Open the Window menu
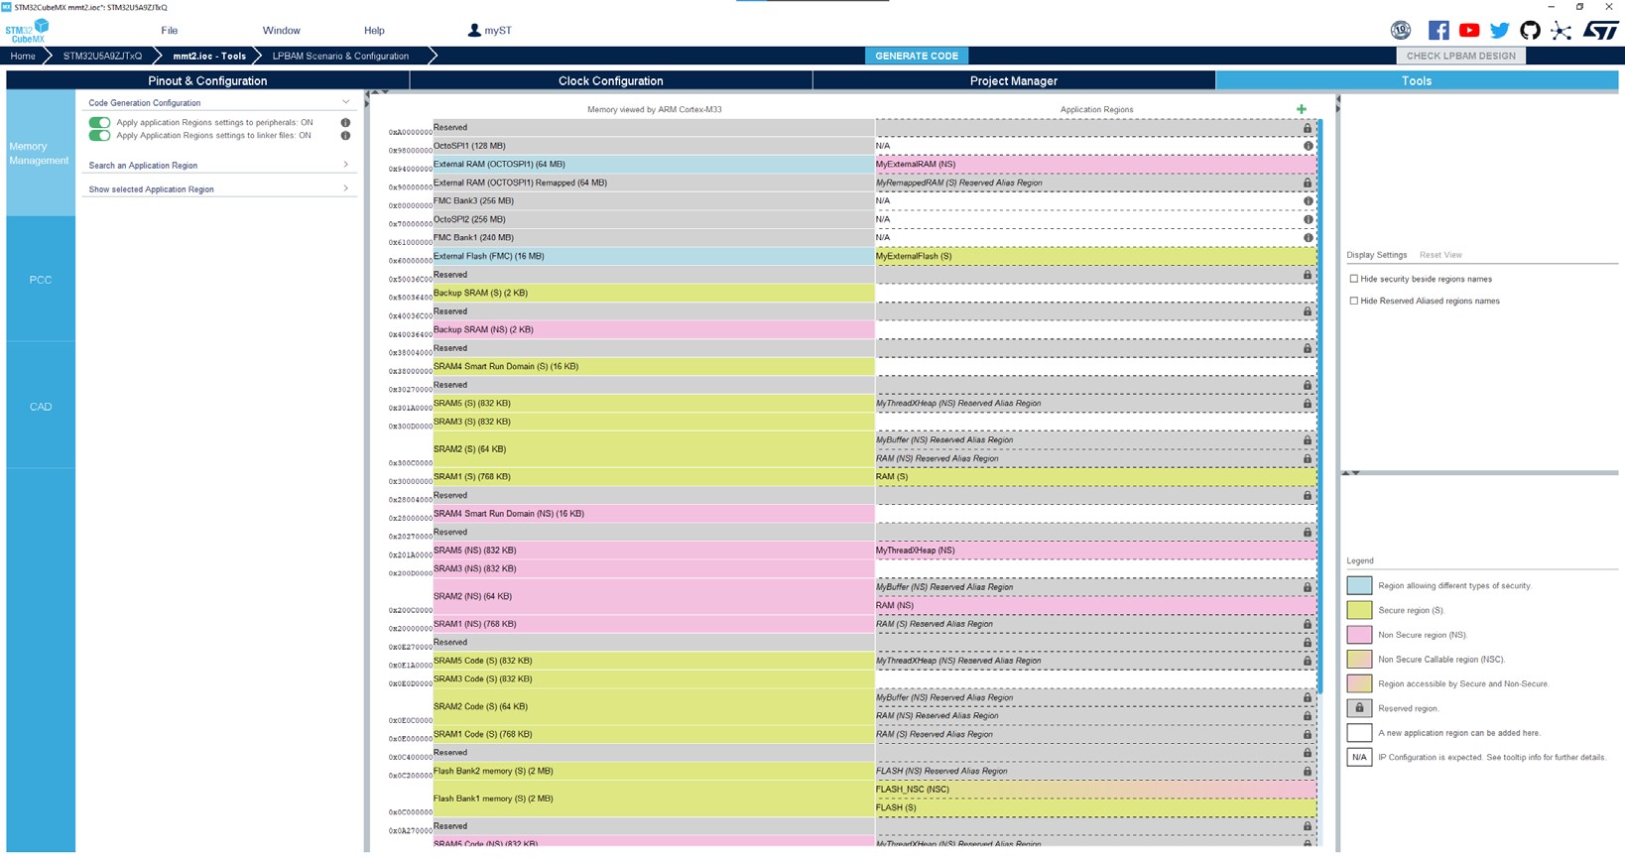This screenshot has width=1625, height=858. click(281, 31)
